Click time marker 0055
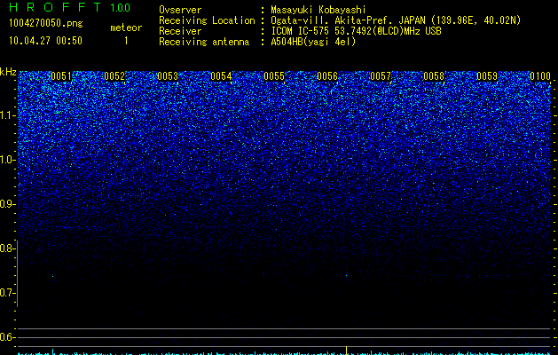558x355 pixels. click(274, 76)
